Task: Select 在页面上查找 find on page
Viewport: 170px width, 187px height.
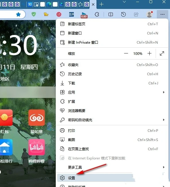Action: [x=112, y=149]
